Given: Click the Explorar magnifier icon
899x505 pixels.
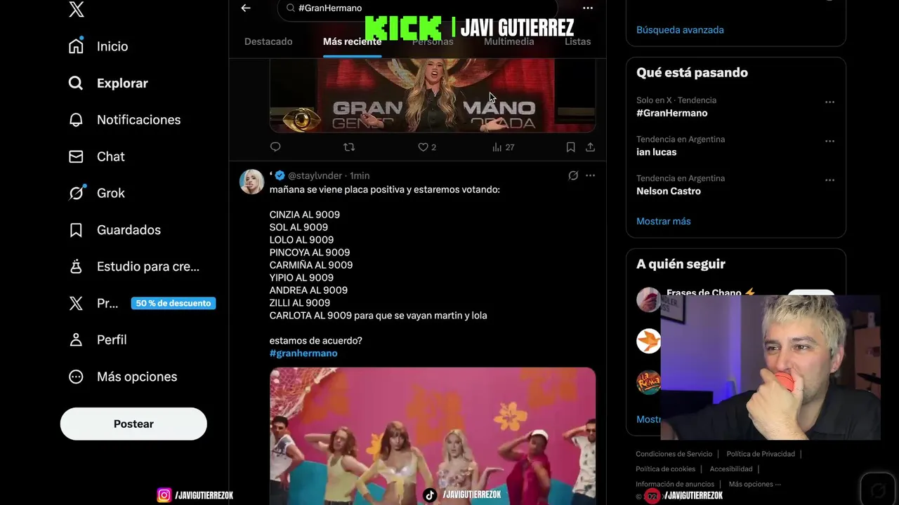Looking at the screenshot, I should [76, 83].
